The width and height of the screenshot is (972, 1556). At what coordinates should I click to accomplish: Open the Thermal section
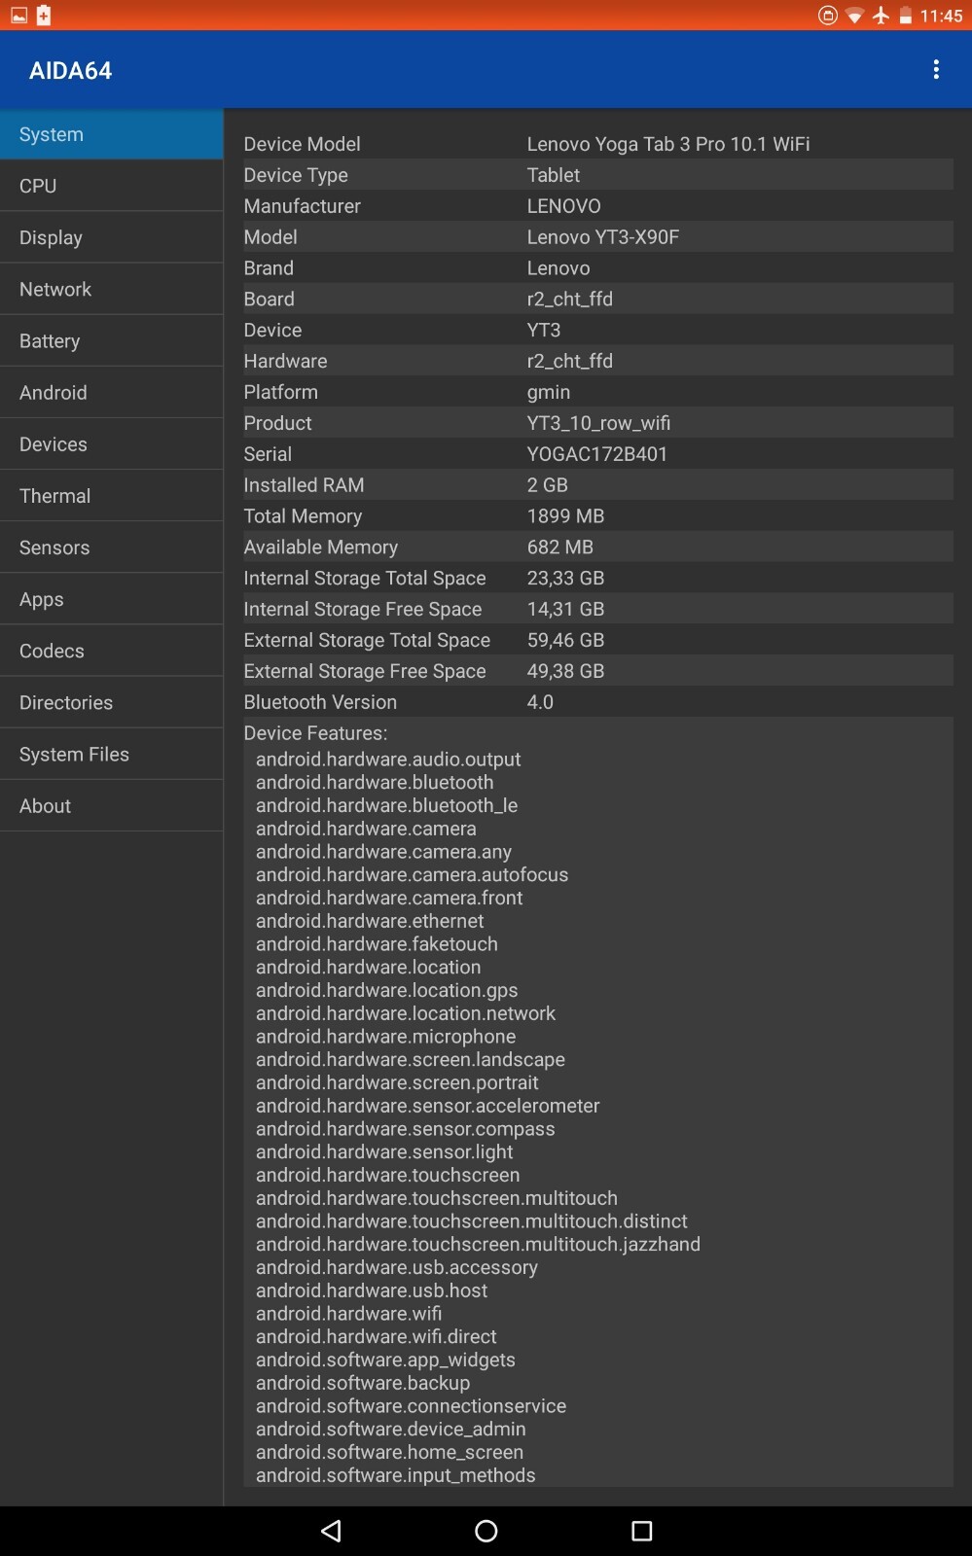click(112, 495)
